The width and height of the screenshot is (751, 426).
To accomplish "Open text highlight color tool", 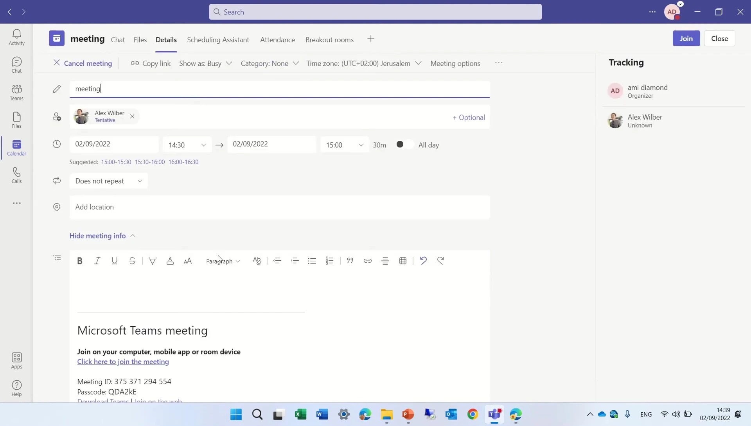I will [153, 261].
